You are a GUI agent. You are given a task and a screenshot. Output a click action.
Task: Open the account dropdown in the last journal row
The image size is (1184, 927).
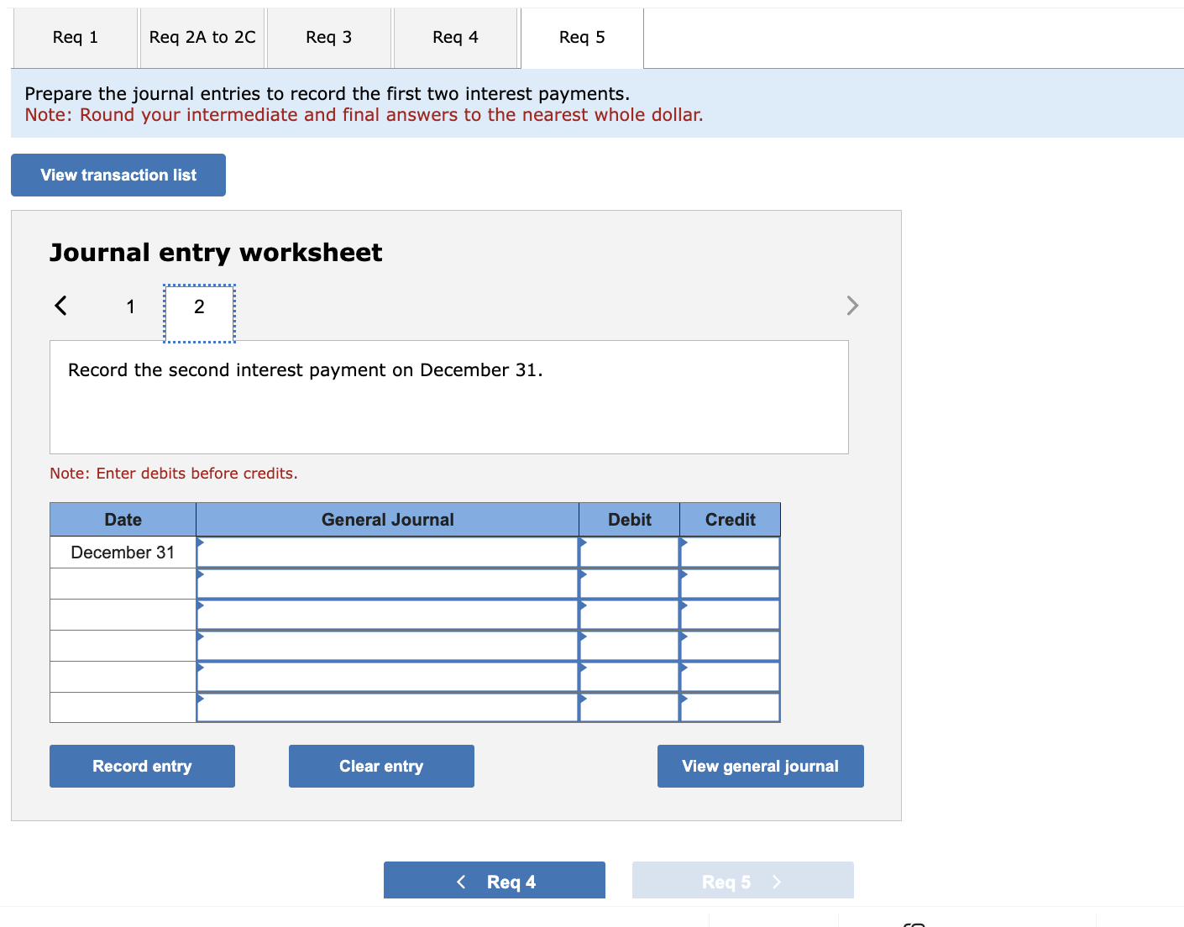tap(200, 699)
